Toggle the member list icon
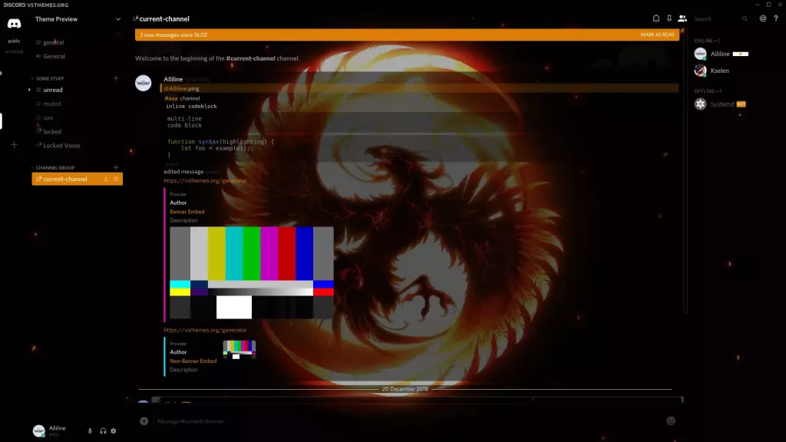The image size is (786, 442). pyautogui.click(x=682, y=19)
